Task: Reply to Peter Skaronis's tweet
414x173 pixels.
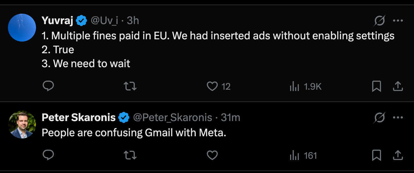Action: click(x=48, y=155)
